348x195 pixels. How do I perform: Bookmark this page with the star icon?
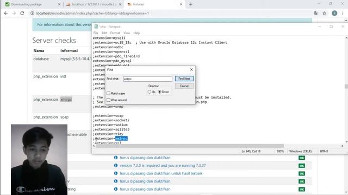(324, 13)
